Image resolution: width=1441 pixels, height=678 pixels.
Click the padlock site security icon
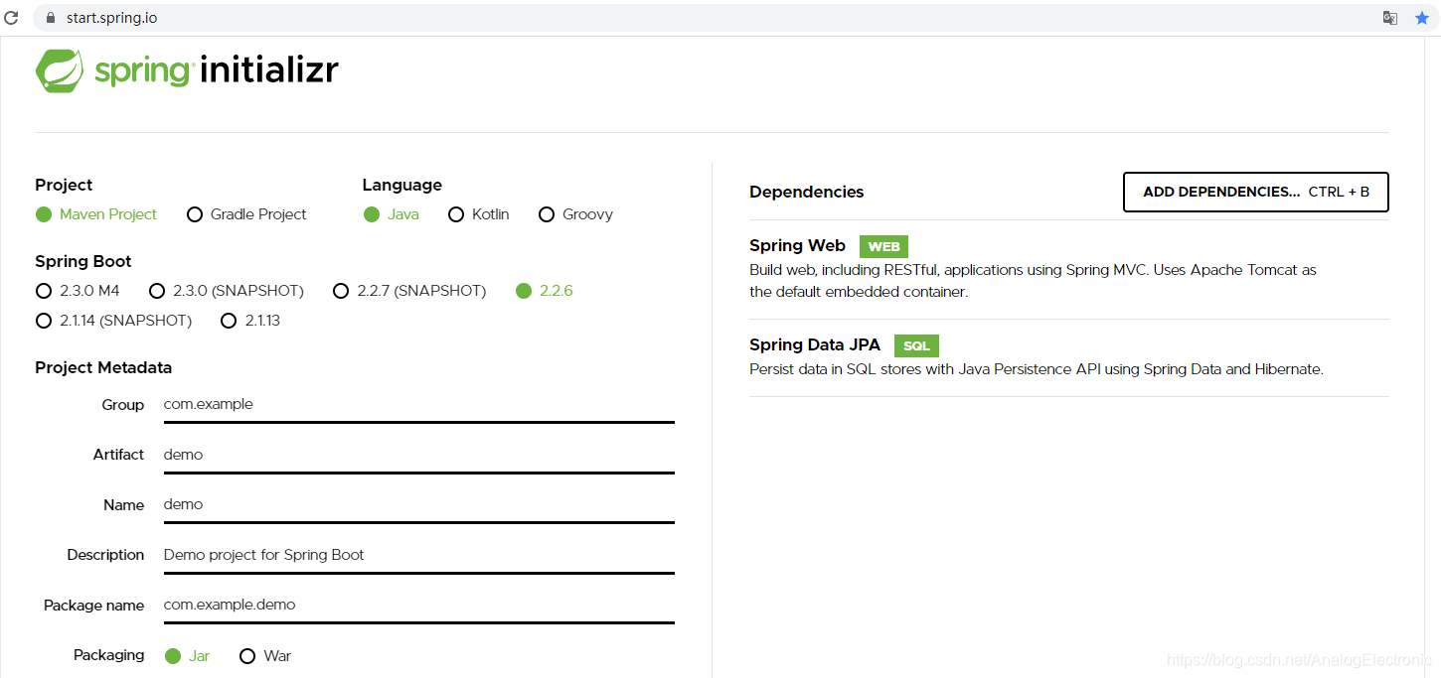52,18
